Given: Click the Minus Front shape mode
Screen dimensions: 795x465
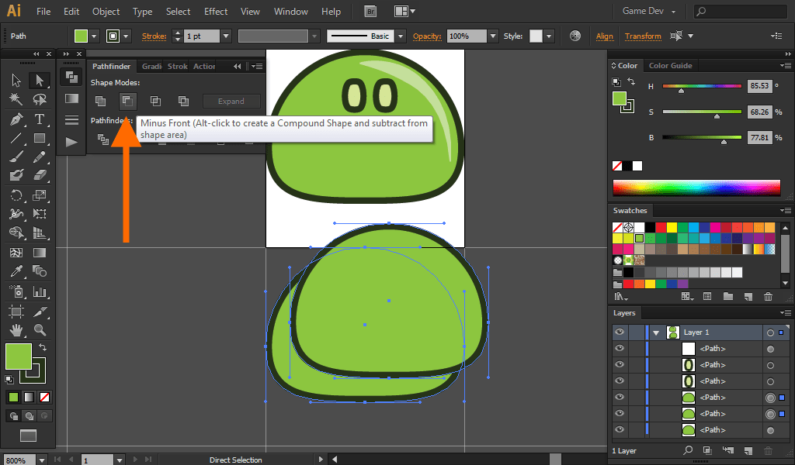Looking at the screenshot, I should (127, 101).
